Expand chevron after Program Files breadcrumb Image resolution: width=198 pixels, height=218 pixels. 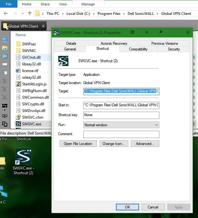124,14
